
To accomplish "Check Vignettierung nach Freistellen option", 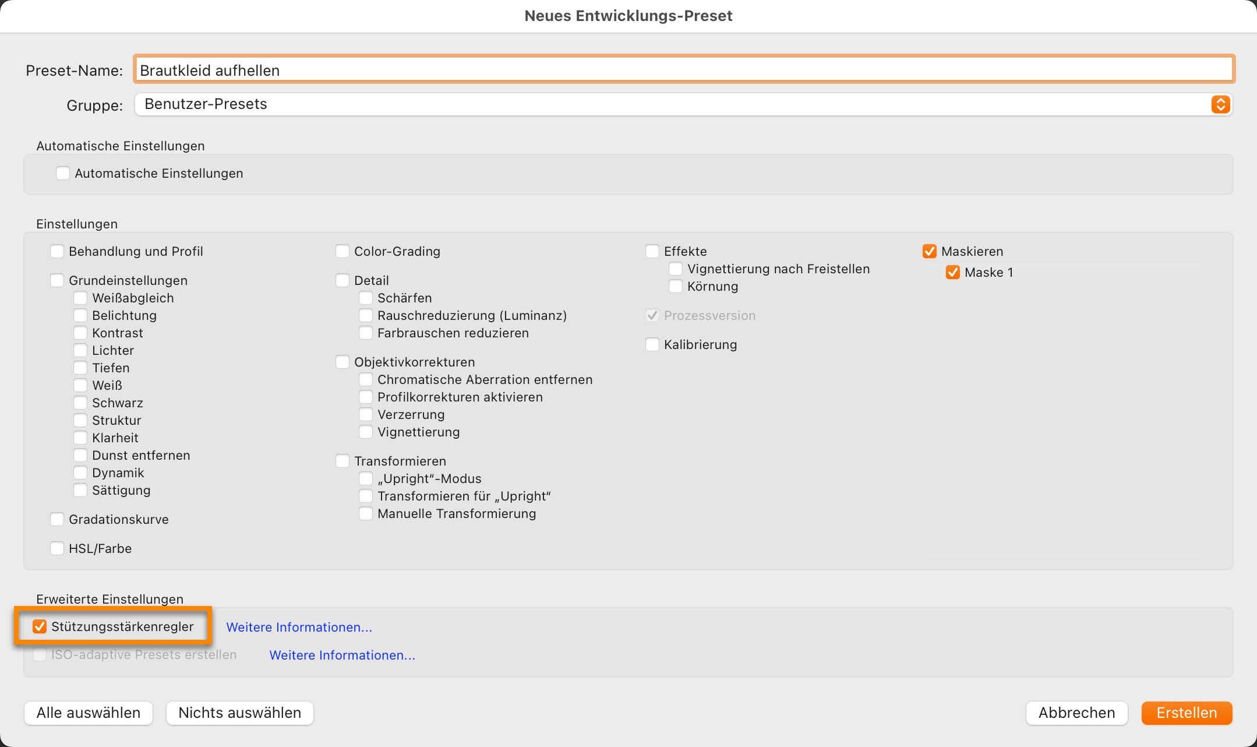I will coord(676,269).
